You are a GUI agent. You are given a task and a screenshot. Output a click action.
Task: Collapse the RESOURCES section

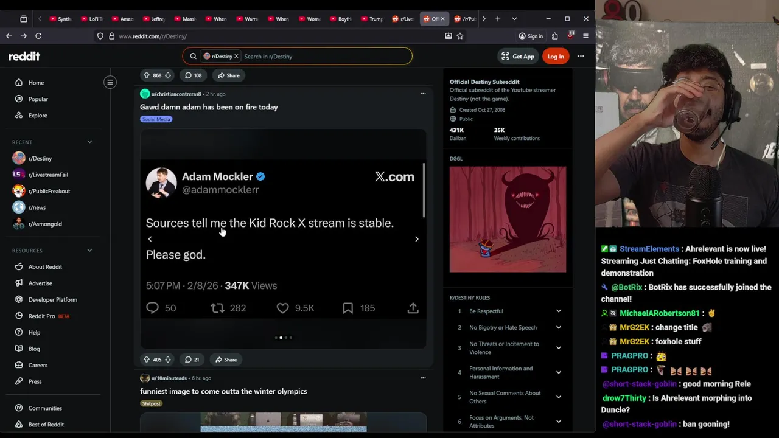click(89, 250)
